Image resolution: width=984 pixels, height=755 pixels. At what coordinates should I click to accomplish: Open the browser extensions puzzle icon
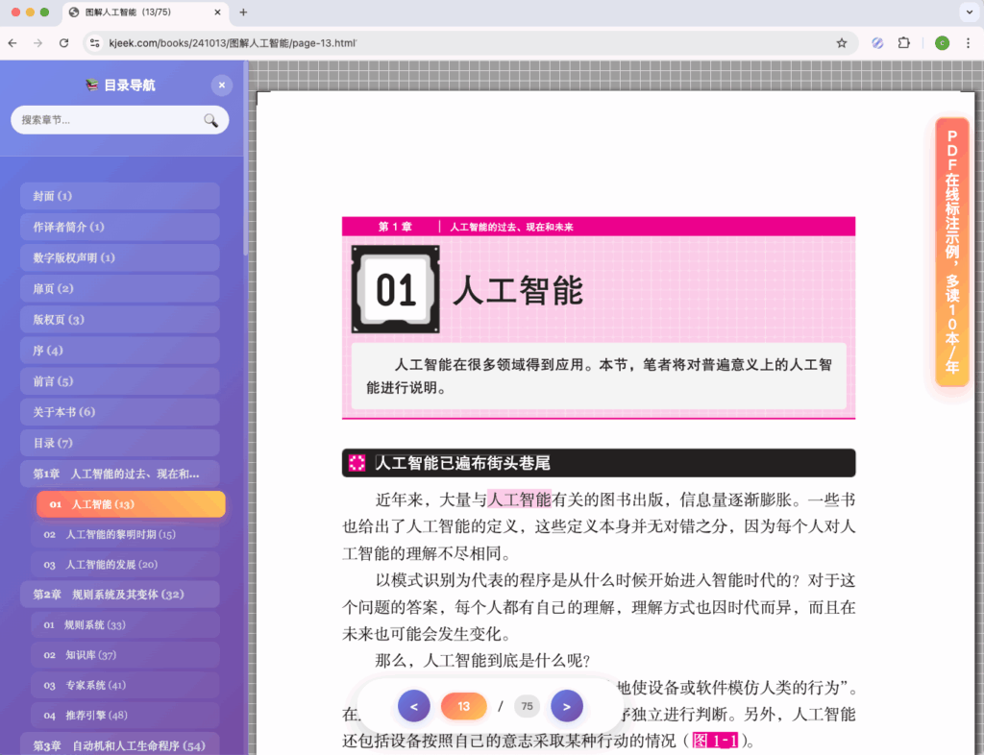click(x=903, y=43)
